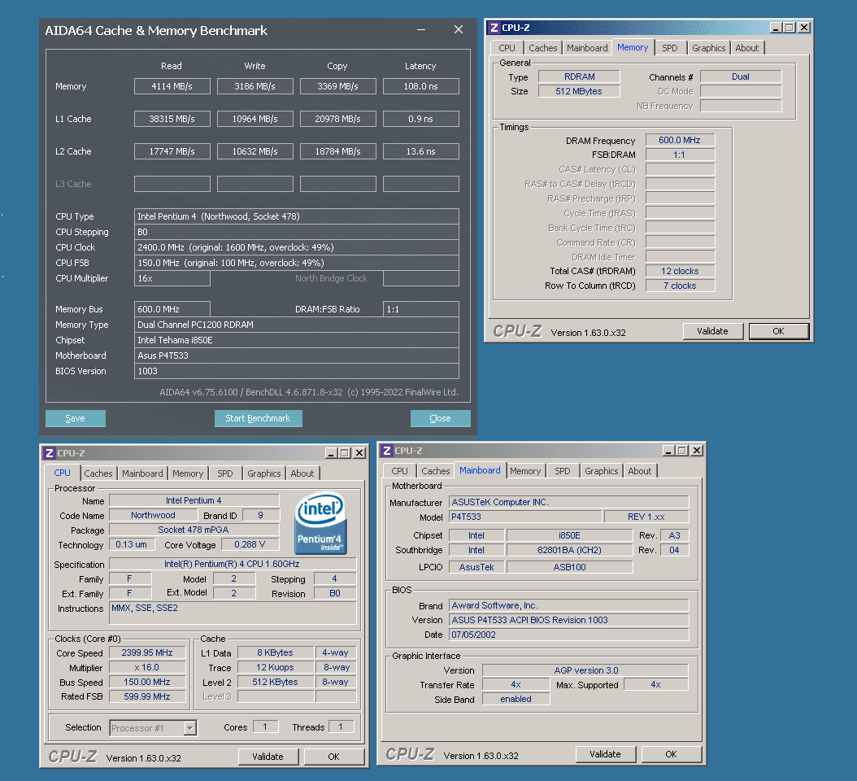
Task: Open SPD tab in CPU-Z Memory window
Action: [x=669, y=48]
